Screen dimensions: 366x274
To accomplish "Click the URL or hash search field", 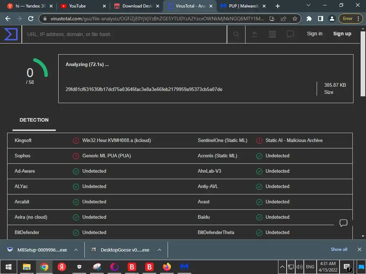I will pos(124,34).
